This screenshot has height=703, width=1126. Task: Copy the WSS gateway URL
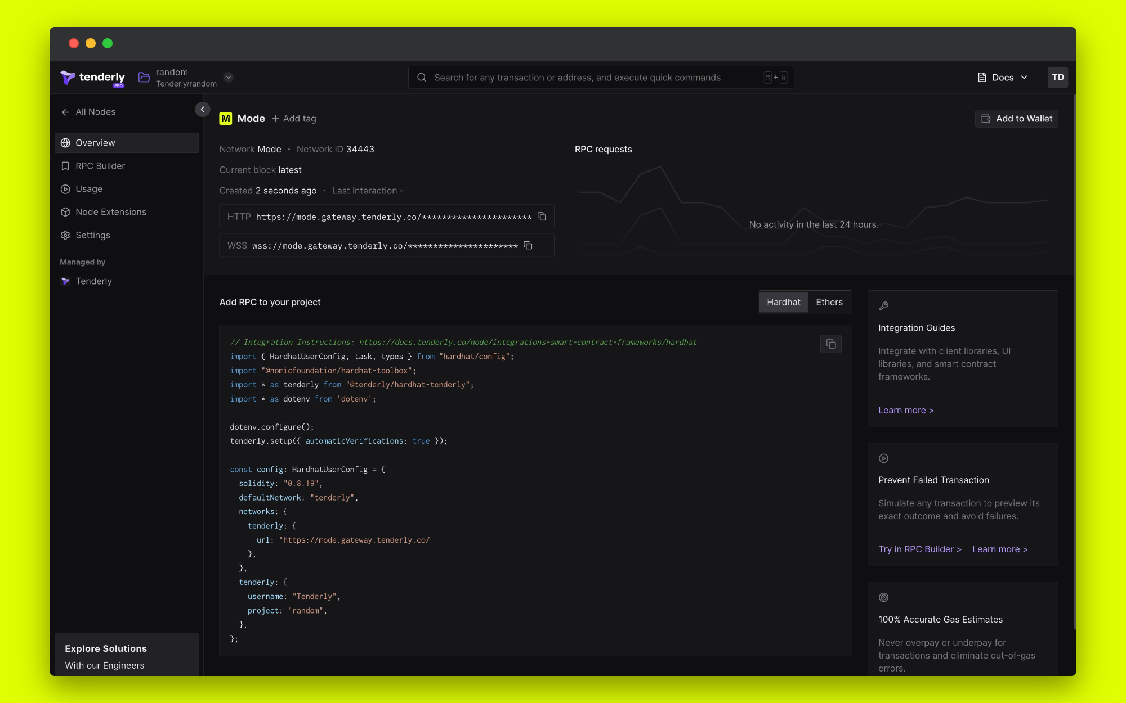pos(528,245)
